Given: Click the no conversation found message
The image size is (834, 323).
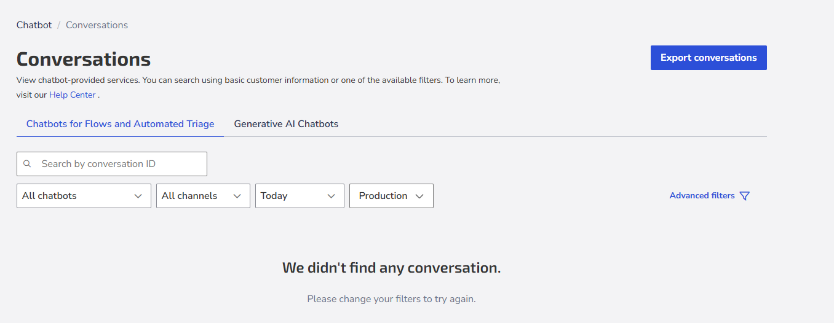Looking at the screenshot, I should pyautogui.click(x=392, y=268).
